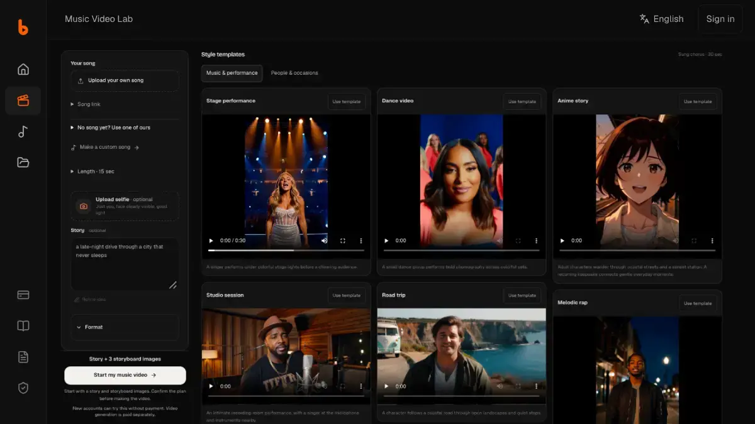755x424 pixels.
Task: Click the Story text area
Action: [125, 264]
